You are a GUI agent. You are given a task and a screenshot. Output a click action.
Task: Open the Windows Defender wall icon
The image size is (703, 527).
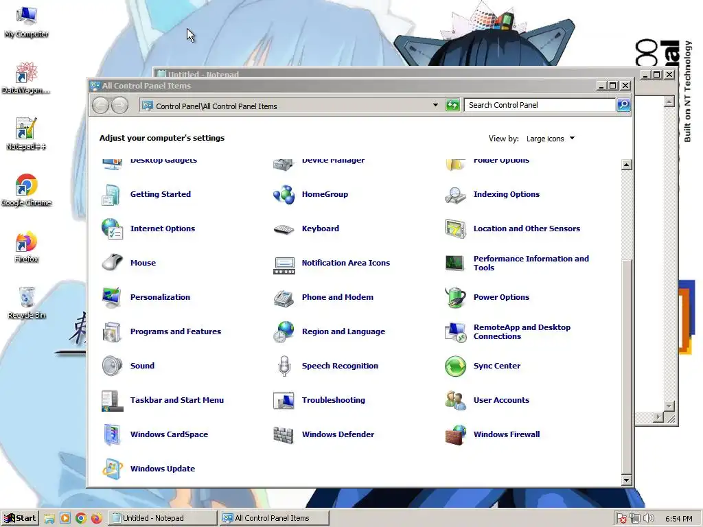point(284,434)
